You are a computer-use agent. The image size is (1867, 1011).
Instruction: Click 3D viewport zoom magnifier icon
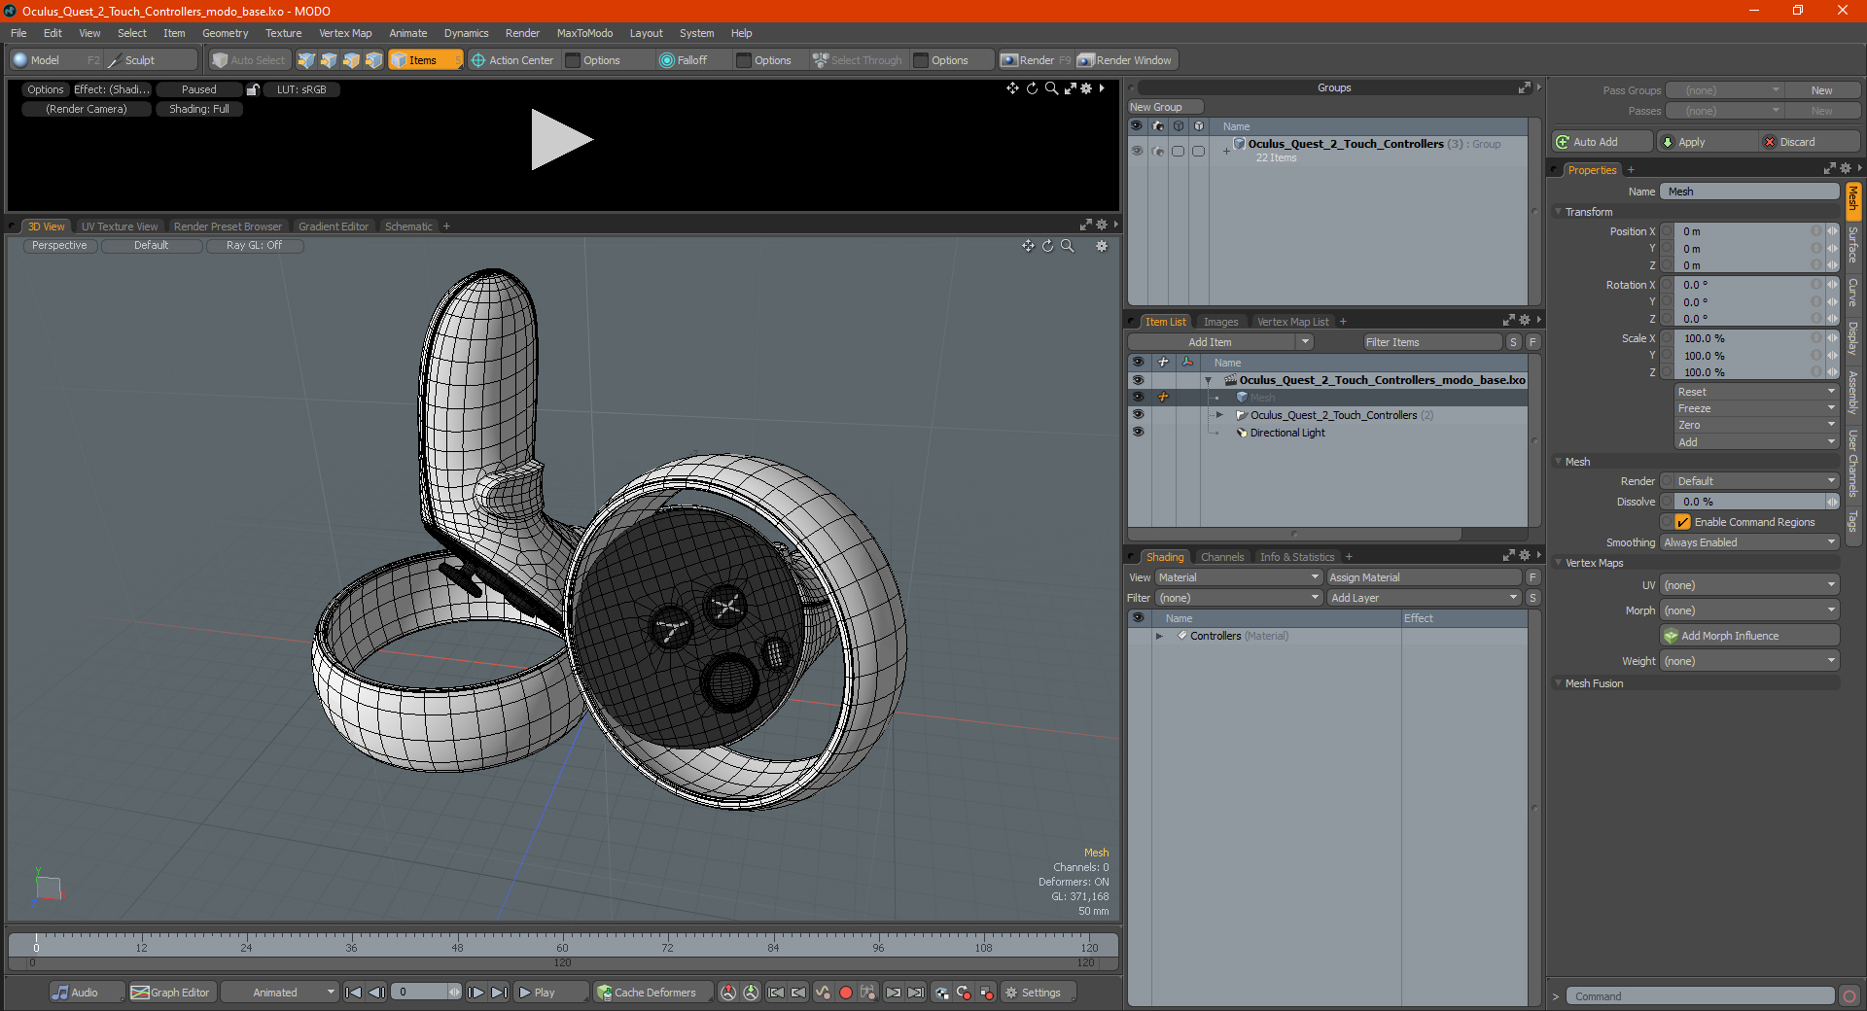pos(1067,246)
